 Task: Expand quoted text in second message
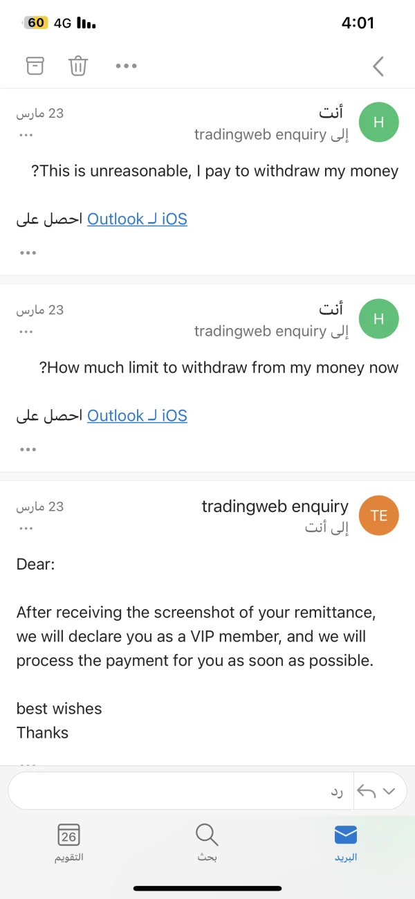click(x=28, y=449)
